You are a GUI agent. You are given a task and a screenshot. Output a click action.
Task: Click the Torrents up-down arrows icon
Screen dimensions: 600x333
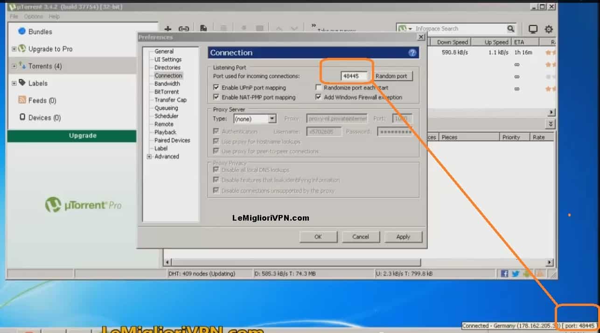22,66
